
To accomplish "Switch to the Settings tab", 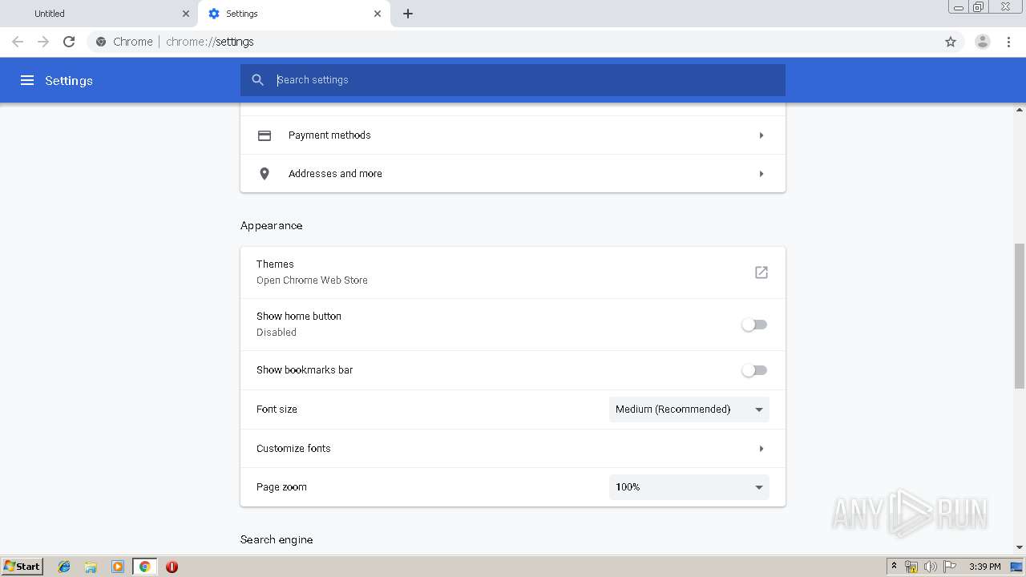I will (x=294, y=14).
